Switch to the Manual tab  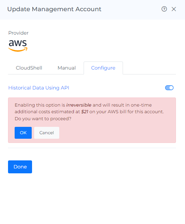point(67,68)
